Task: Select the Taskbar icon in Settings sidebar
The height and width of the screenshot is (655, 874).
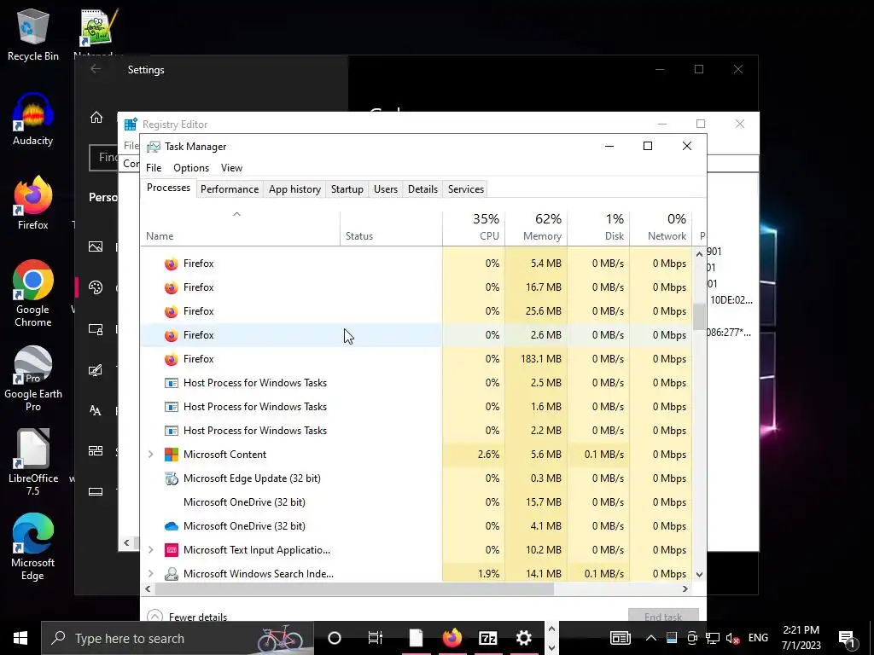Action: [x=96, y=491]
